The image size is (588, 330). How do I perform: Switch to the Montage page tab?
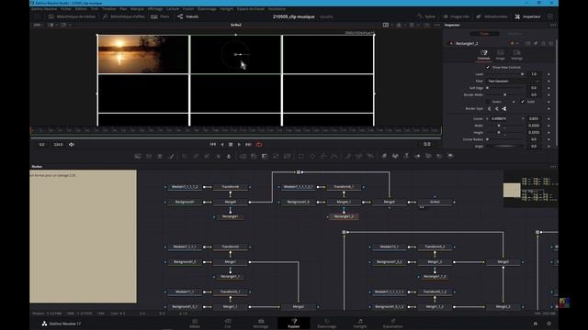pos(261,324)
